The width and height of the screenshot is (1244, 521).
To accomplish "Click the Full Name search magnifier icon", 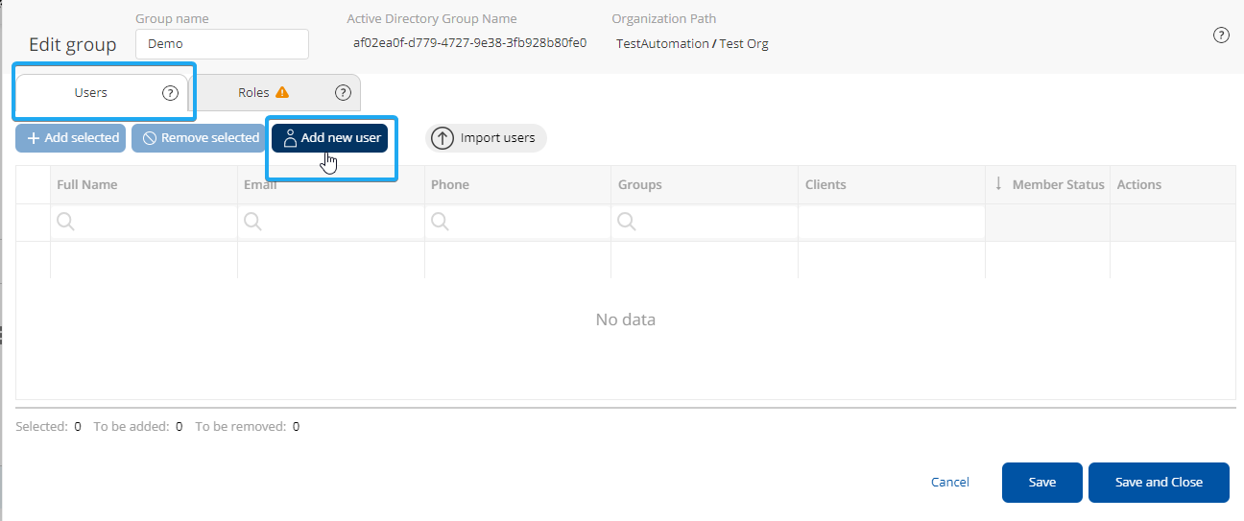I will coord(66,222).
